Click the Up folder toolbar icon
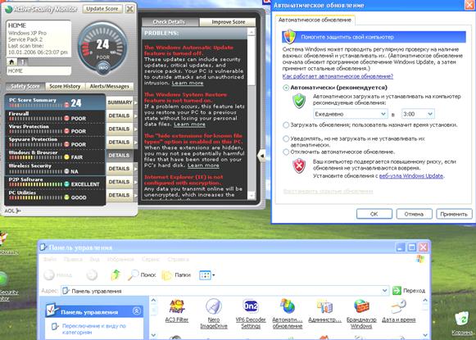The image size is (476, 340). (116, 275)
